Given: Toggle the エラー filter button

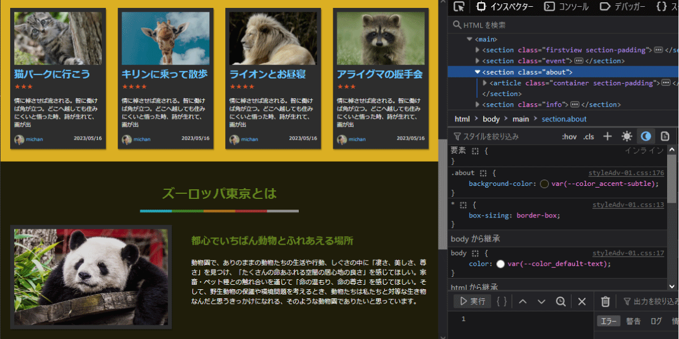Looking at the screenshot, I should click(609, 321).
